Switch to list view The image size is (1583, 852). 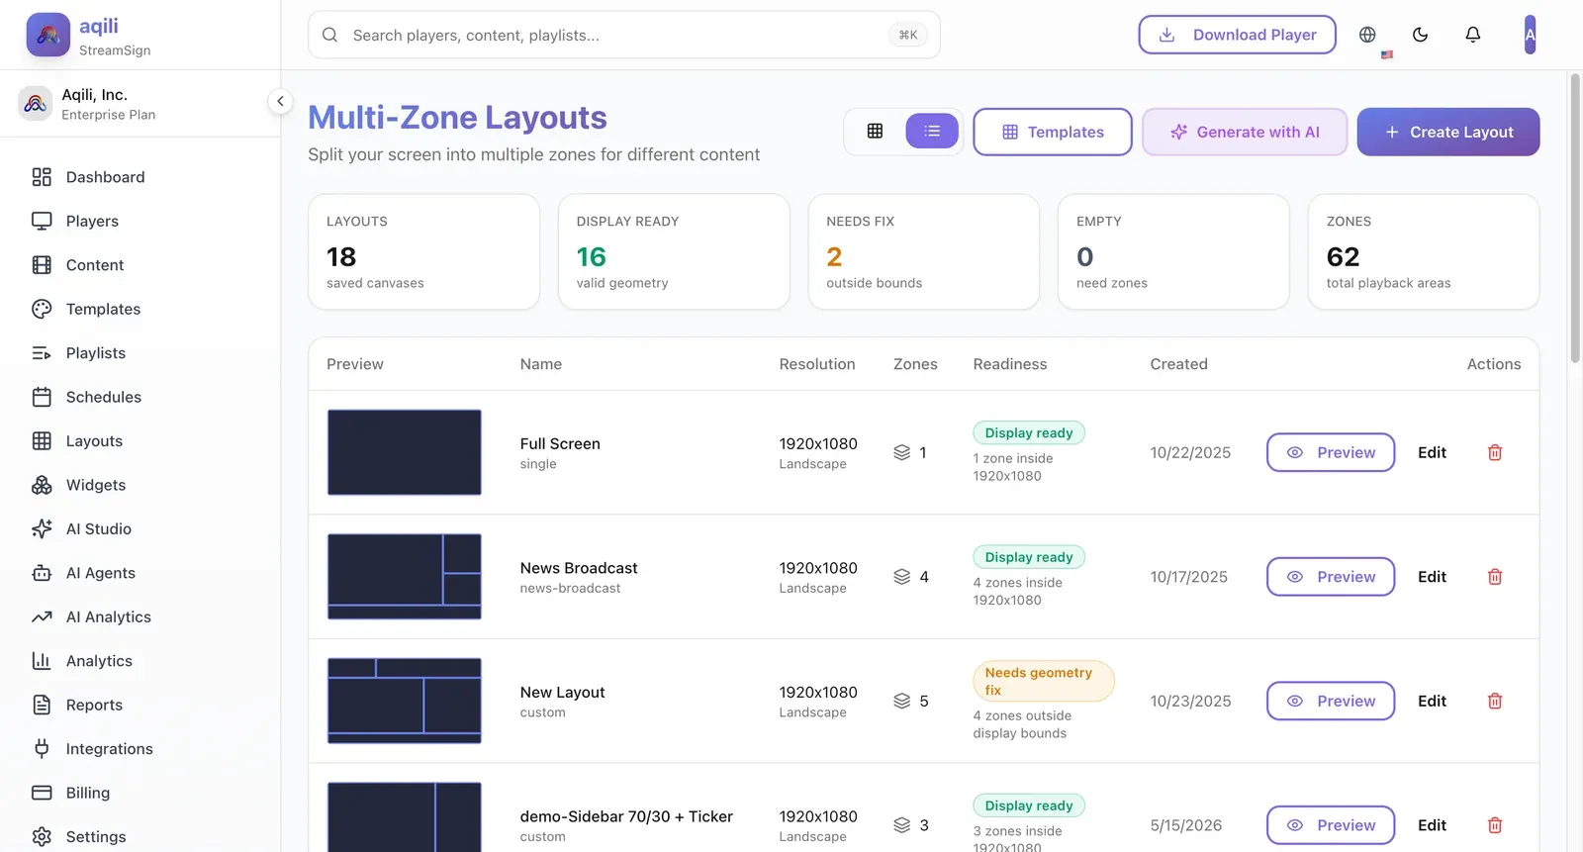(932, 132)
